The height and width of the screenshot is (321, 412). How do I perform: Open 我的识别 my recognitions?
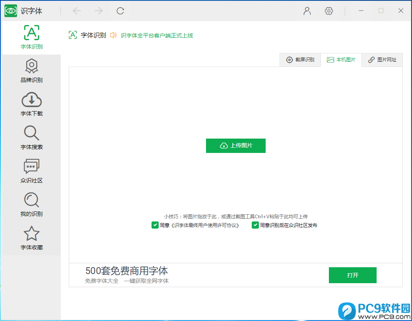coord(31,205)
